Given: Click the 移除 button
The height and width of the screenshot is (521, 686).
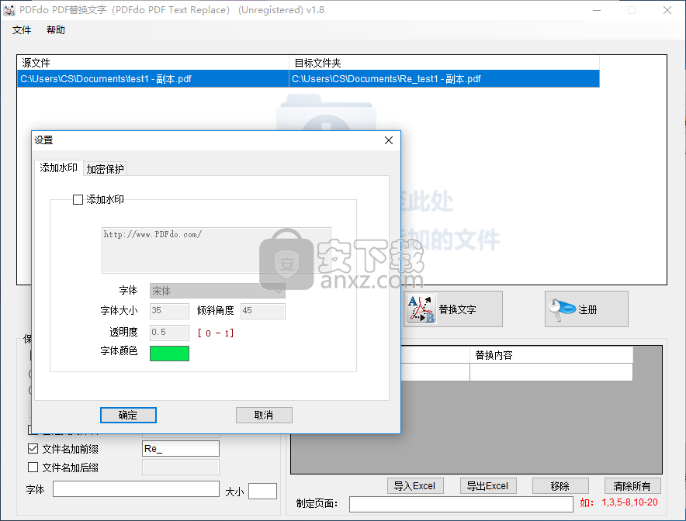Looking at the screenshot, I should 560,486.
